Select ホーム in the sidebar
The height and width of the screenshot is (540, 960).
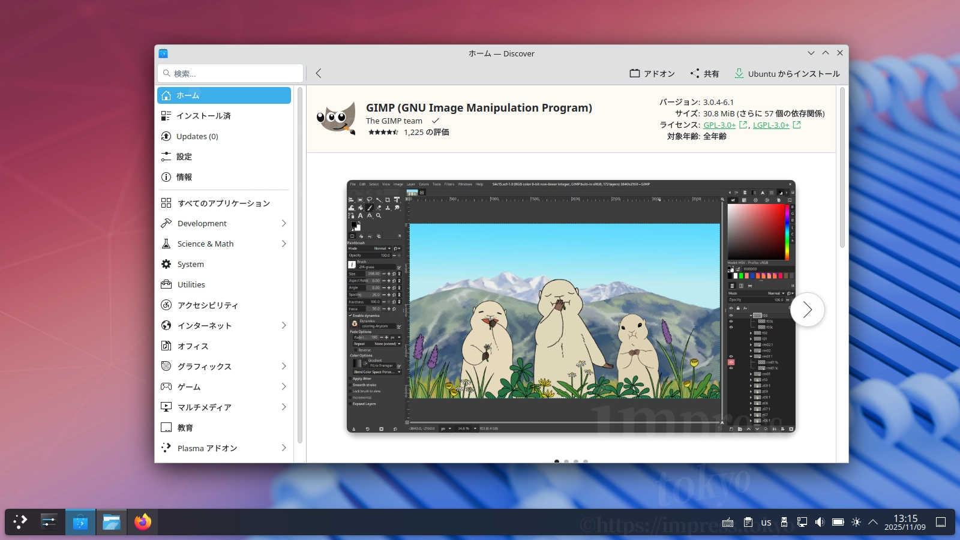224,95
